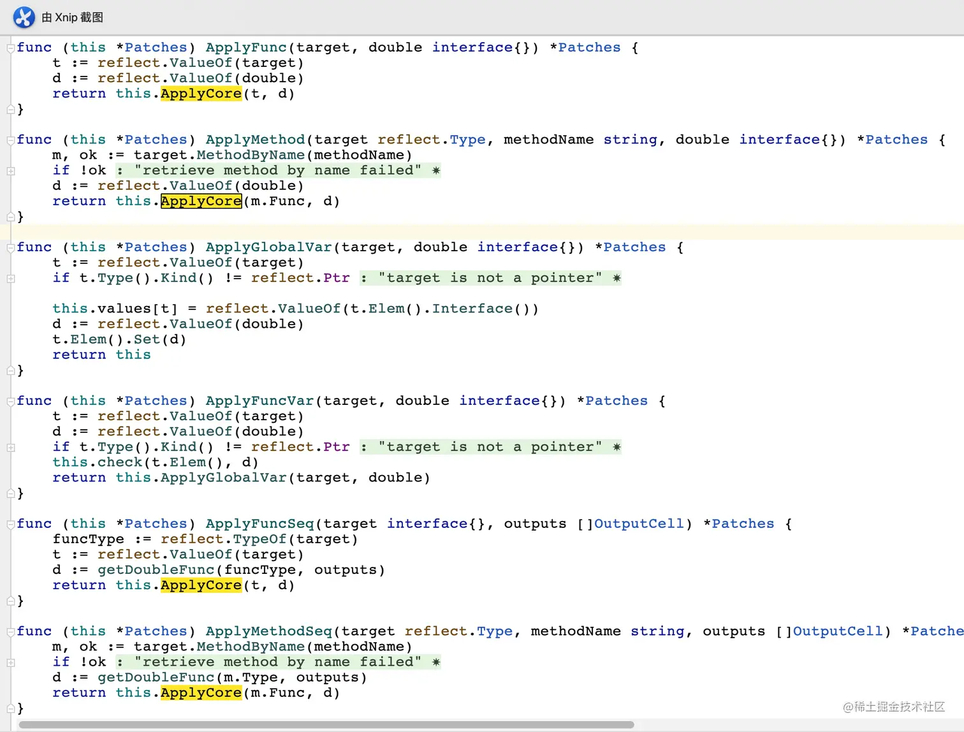Click the "由 Xnip 截图" title text

coord(72,17)
